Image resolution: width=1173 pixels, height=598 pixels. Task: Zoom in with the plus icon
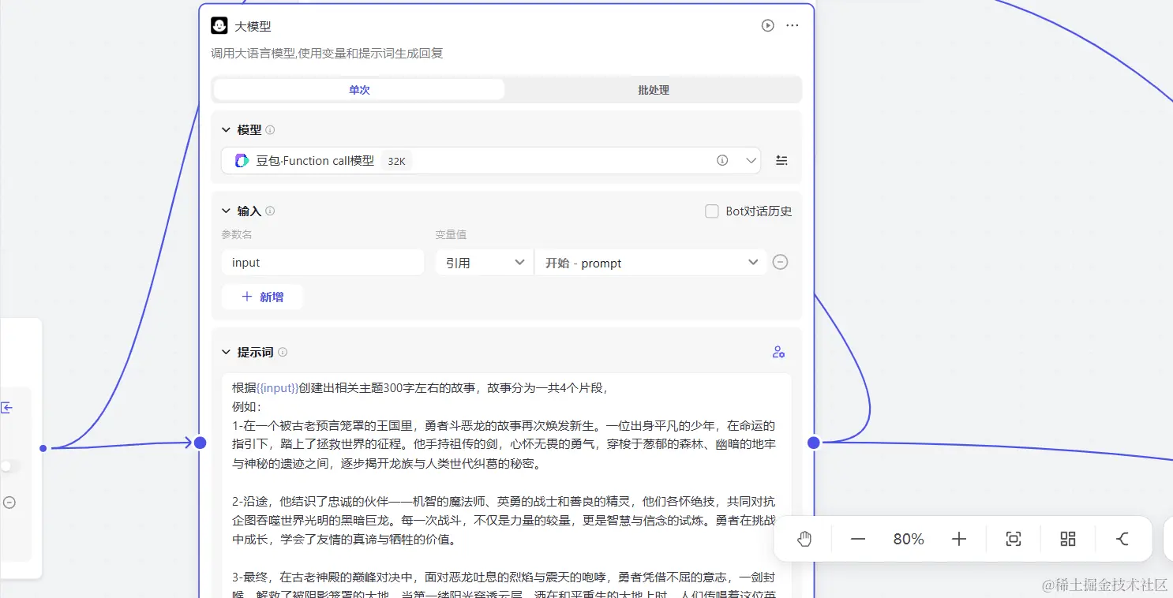click(959, 539)
